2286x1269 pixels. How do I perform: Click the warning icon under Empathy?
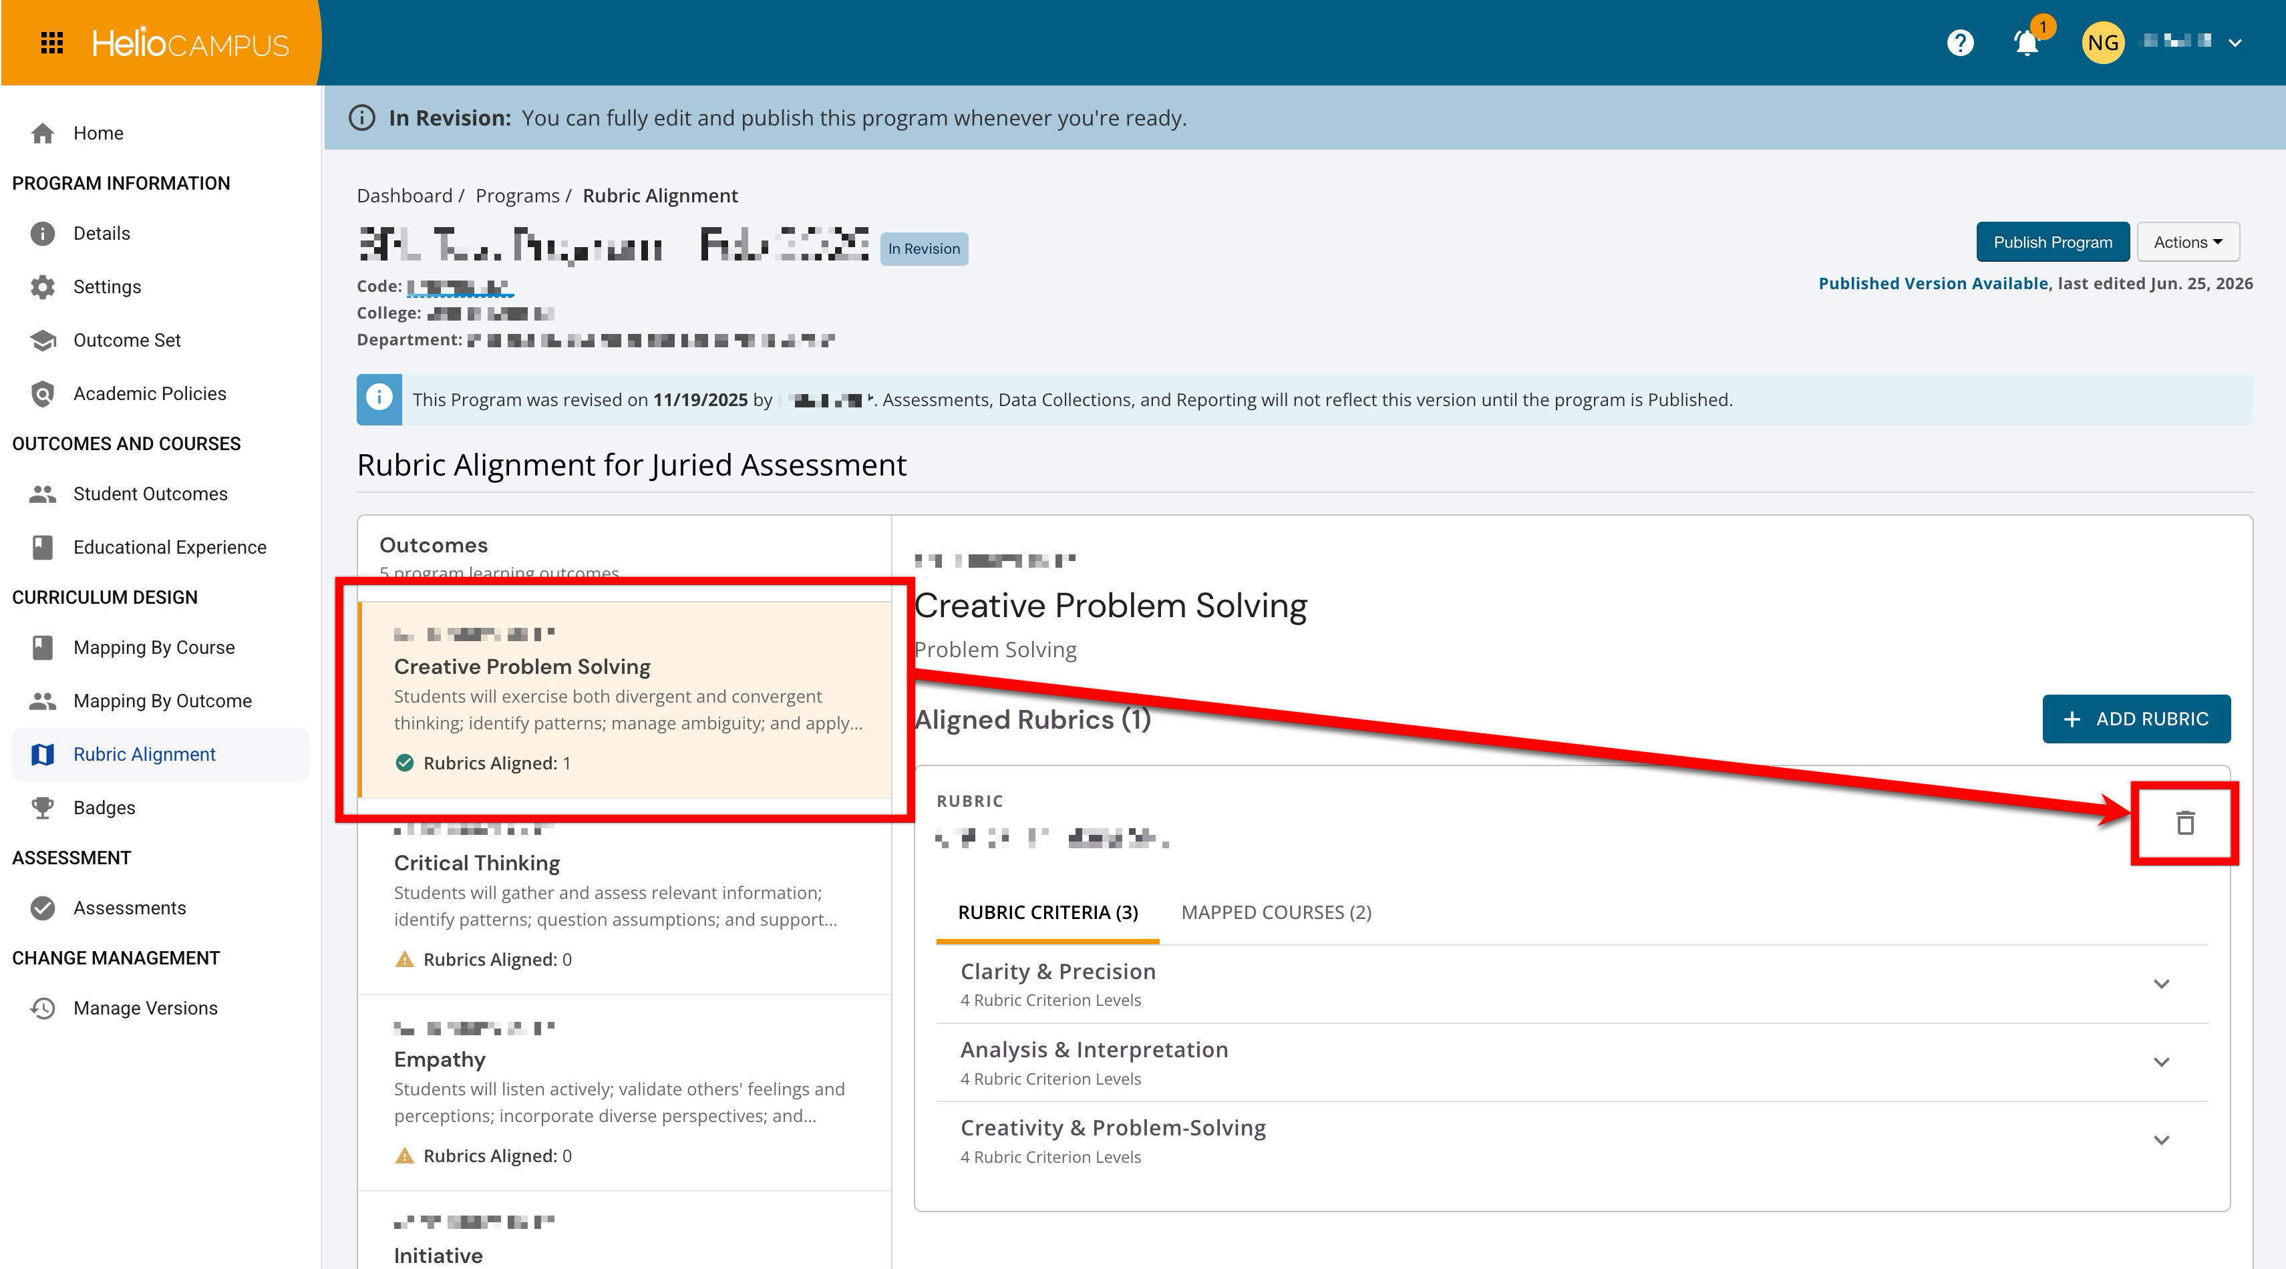click(x=405, y=1155)
